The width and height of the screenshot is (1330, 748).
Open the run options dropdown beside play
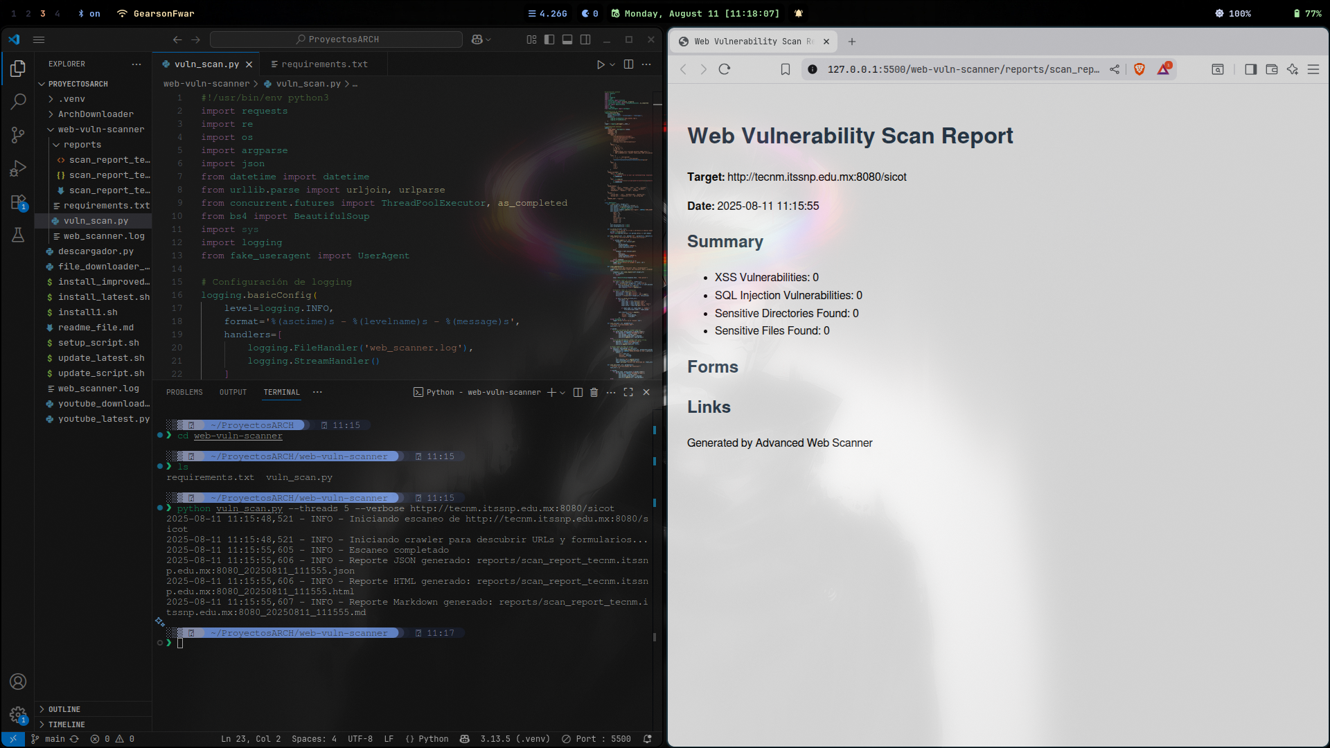click(x=612, y=64)
